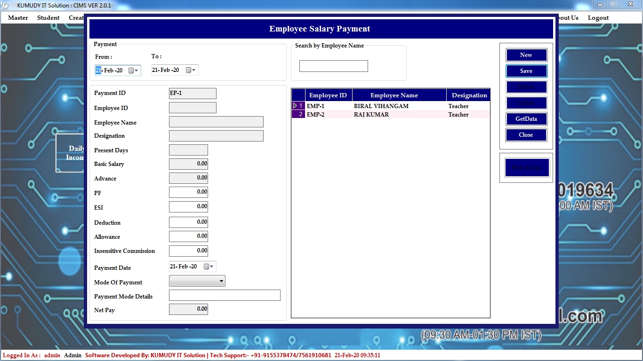
Task: Close the Employee Salary Payment form
Action: [526, 135]
